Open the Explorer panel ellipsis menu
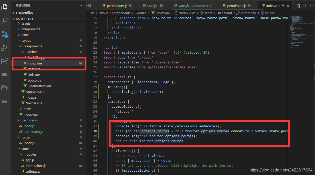This screenshot has width=315, height=175. click(80, 6)
